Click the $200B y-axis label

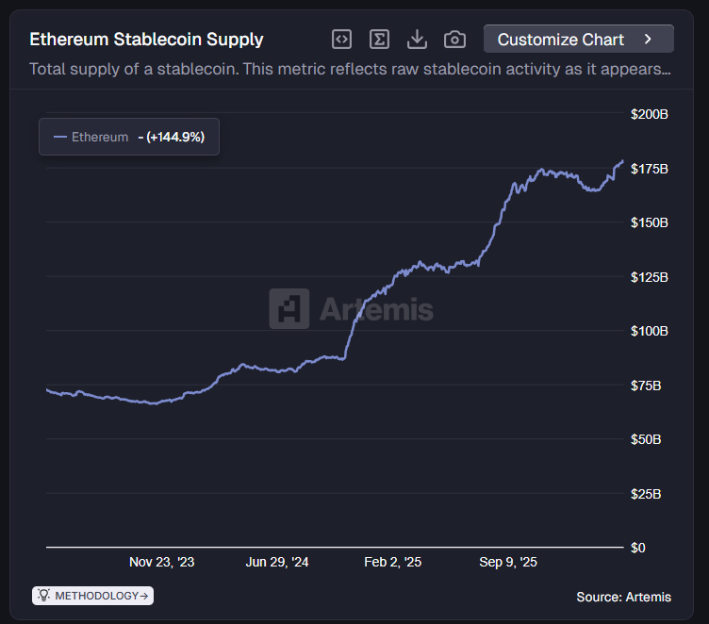(649, 114)
